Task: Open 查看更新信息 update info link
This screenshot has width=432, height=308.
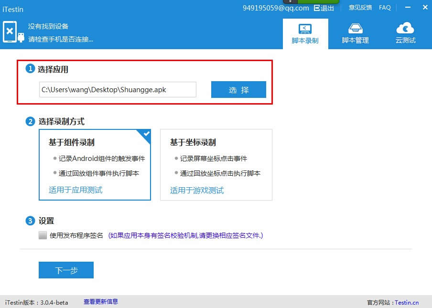Action: [101, 302]
